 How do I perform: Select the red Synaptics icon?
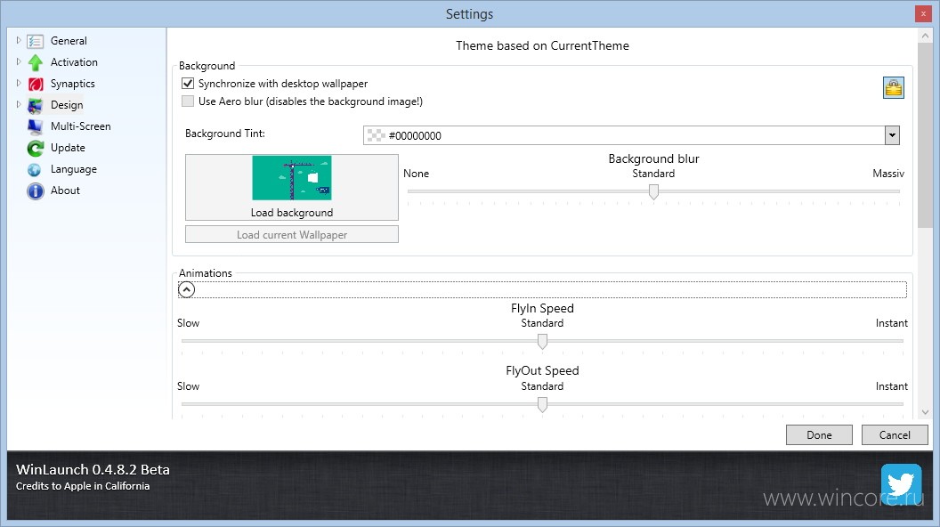36,84
